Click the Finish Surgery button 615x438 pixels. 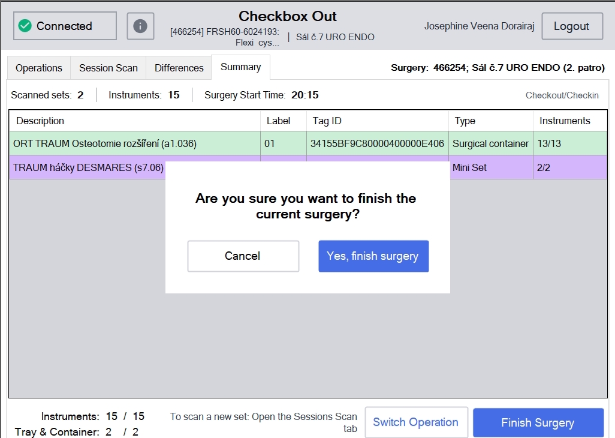(x=538, y=422)
